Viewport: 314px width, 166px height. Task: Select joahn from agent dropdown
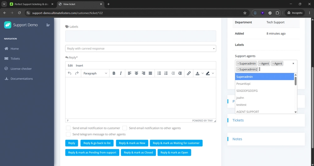pos(264,98)
